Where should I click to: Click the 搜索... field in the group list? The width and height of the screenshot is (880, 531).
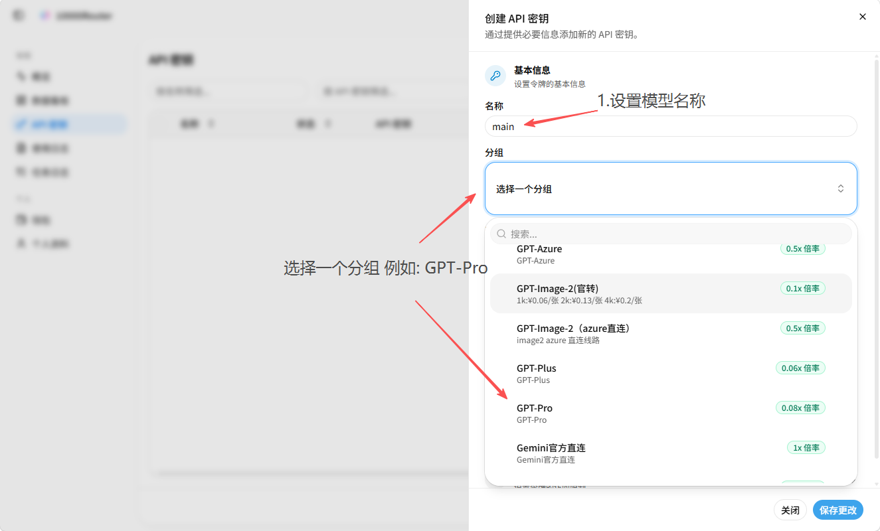point(671,234)
